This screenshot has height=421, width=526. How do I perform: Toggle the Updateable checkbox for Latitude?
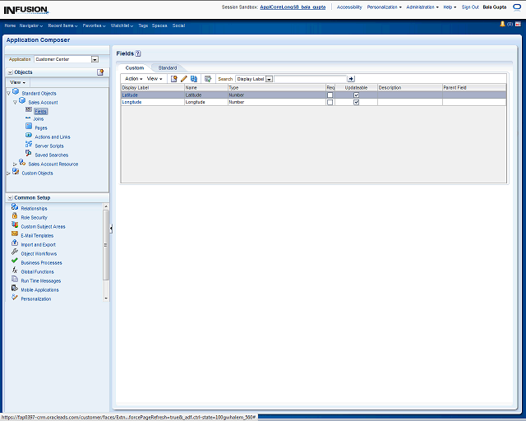[x=356, y=95]
